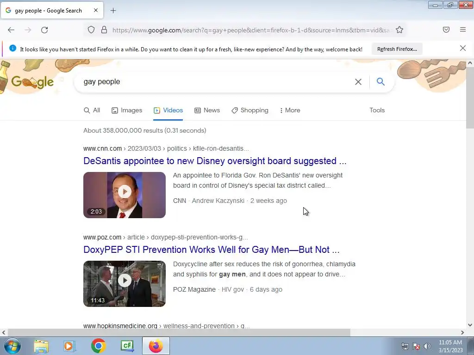Save page to Pocket
The image size is (474, 355).
click(446, 30)
